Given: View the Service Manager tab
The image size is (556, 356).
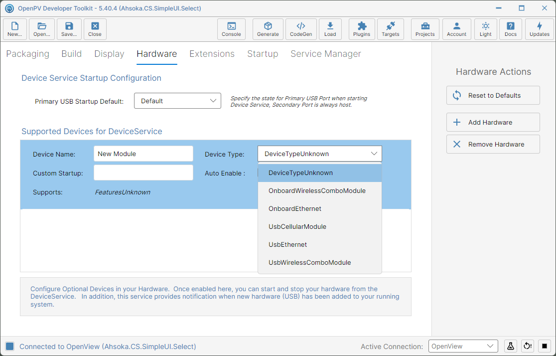Looking at the screenshot, I should click(x=326, y=54).
